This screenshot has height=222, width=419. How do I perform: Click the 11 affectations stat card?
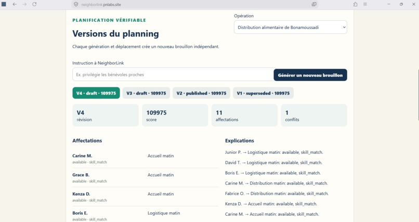point(244,115)
